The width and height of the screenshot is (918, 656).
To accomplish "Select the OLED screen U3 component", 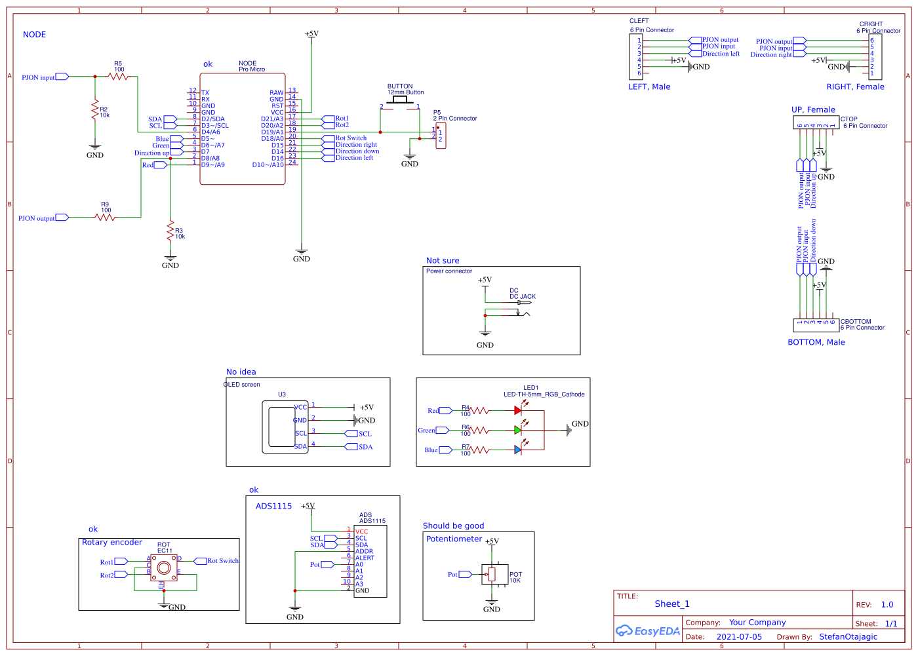I will pos(285,427).
